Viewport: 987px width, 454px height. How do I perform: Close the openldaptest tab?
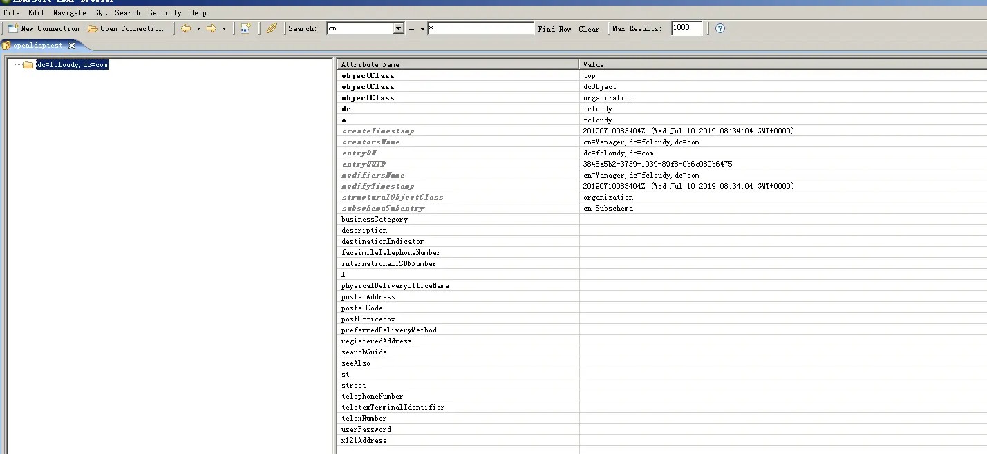[72, 46]
